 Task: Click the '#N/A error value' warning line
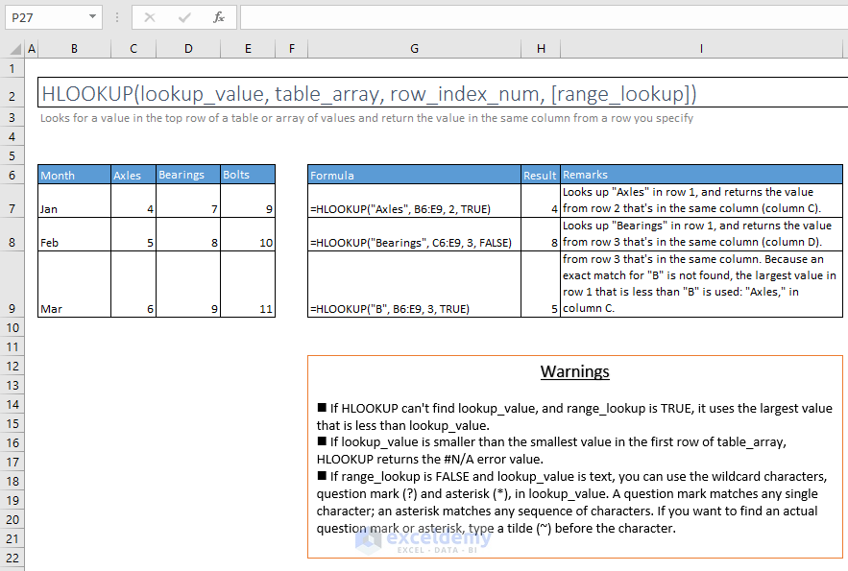tap(430, 459)
